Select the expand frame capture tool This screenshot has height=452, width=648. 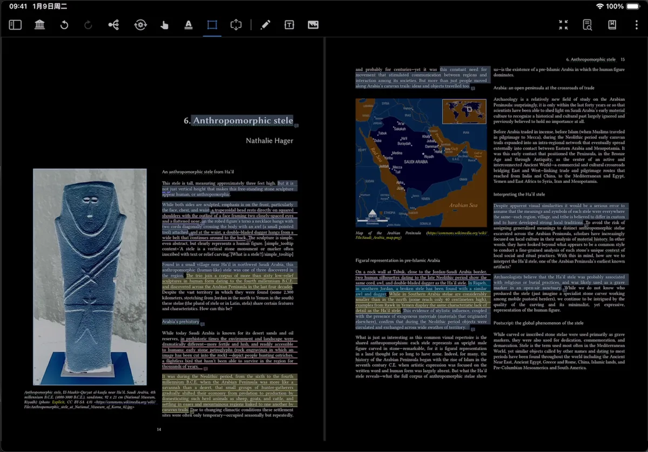(x=236, y=25)
